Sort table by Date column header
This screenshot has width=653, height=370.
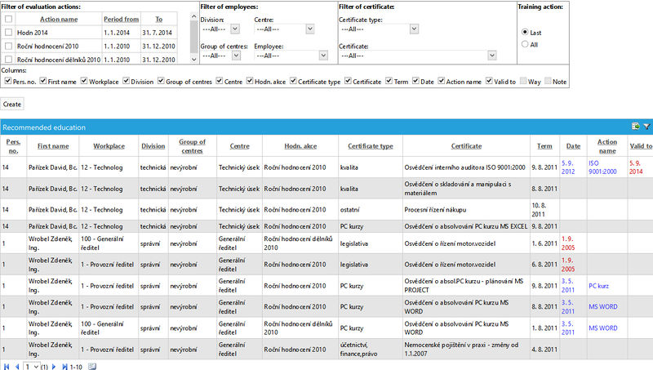coord(573,146)
